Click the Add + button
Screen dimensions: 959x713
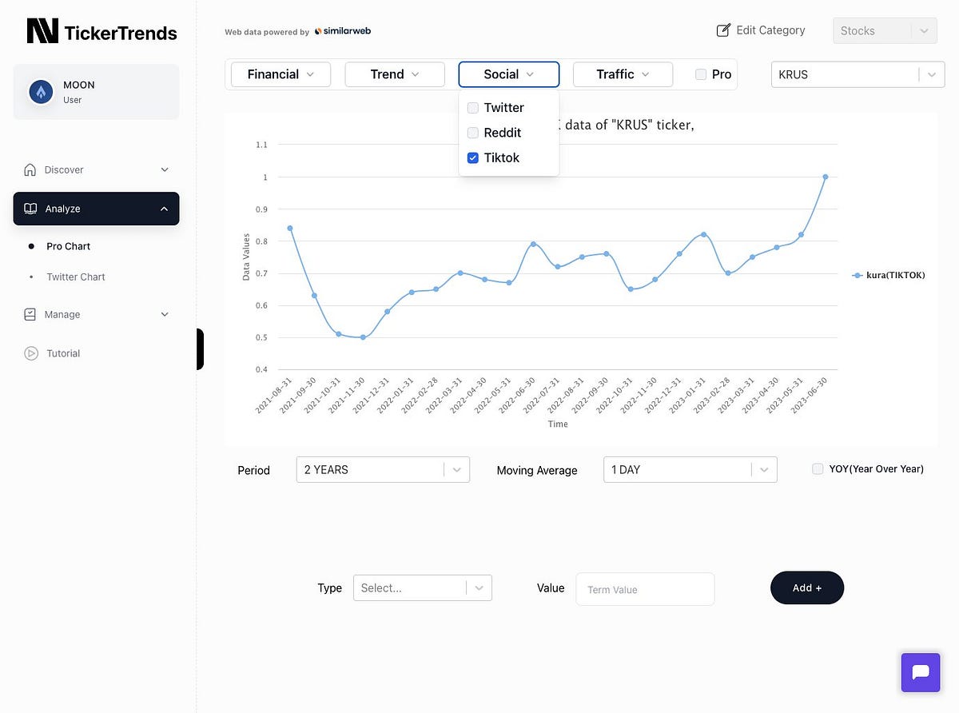[x=807, y=588]
